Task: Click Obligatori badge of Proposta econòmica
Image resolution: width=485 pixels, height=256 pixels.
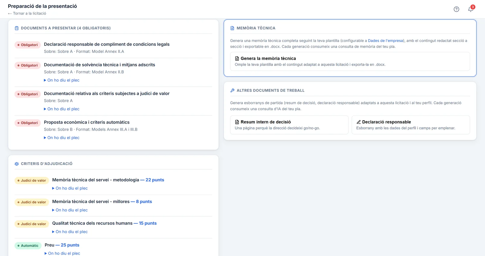Action: [28, 123]
